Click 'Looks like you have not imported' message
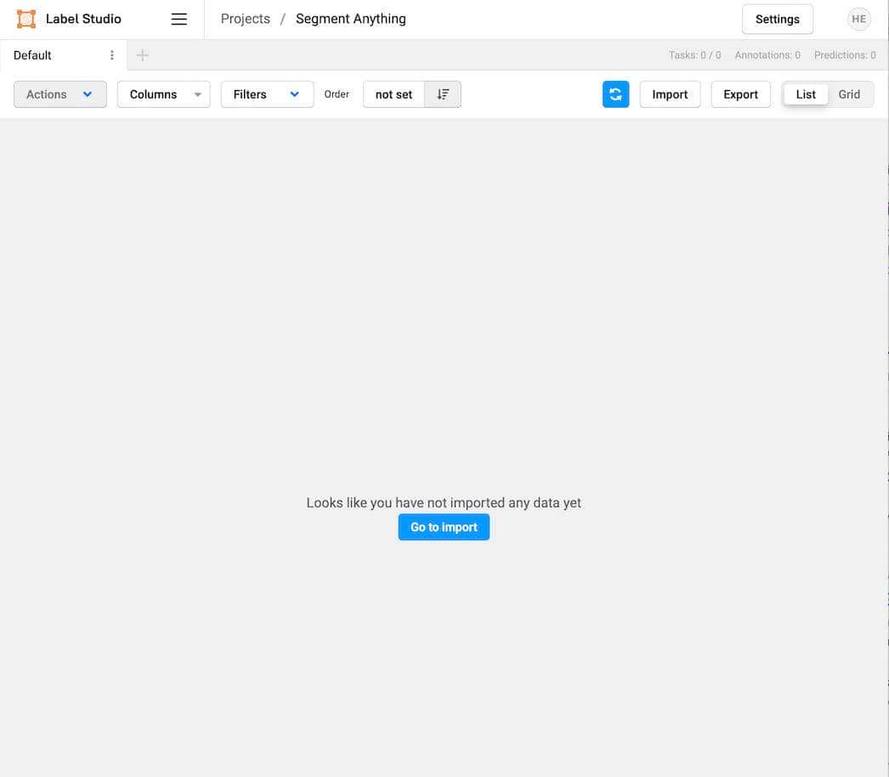The height and width of the screenshot is (777, 889). click(444, 502)
